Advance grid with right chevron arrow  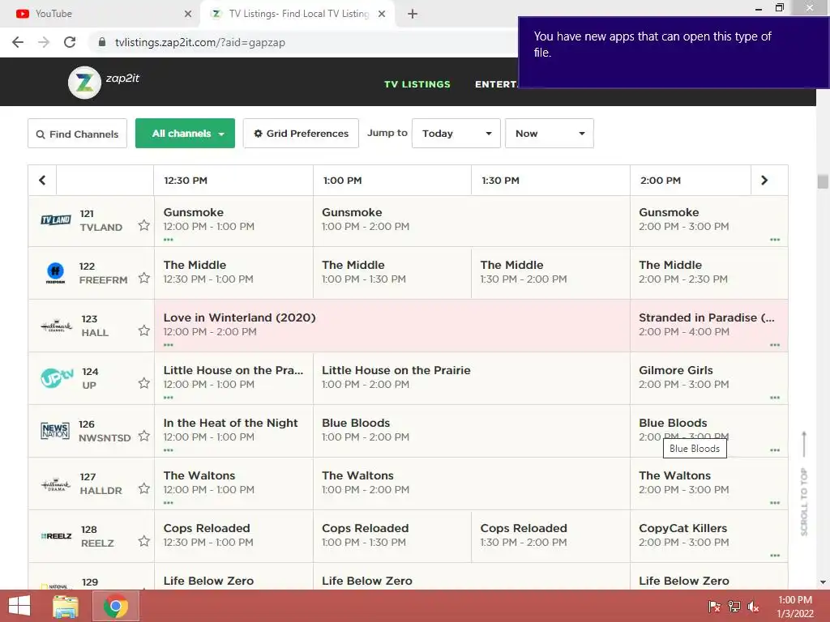coord(764,181)
